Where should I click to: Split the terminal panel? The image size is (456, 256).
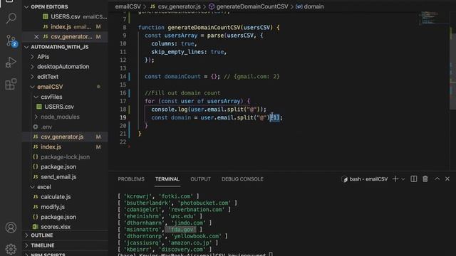413,179
